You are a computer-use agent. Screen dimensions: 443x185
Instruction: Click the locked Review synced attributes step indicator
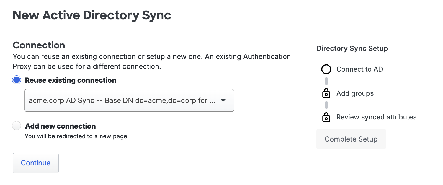326,117
